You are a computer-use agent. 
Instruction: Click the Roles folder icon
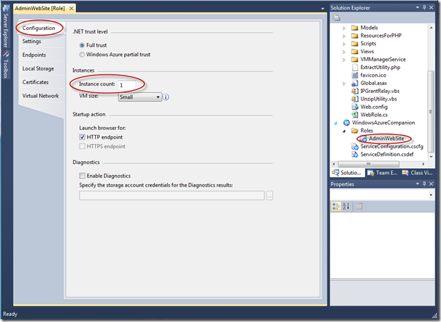(x=355, y=131)
